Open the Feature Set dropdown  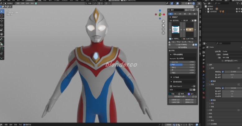coord(232,54)
